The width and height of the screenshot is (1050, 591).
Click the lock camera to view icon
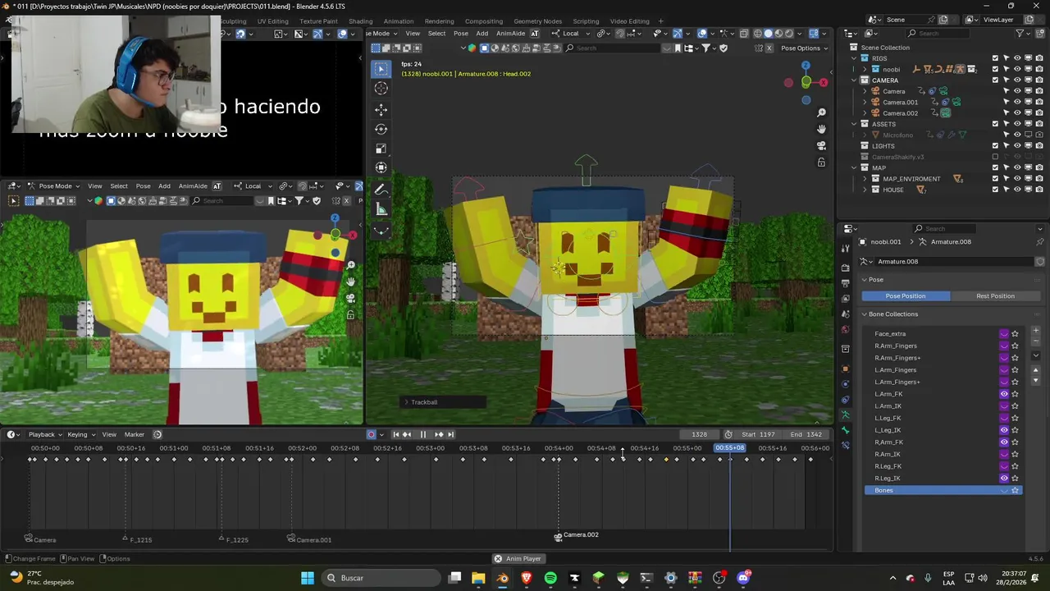tap(821, 163)
